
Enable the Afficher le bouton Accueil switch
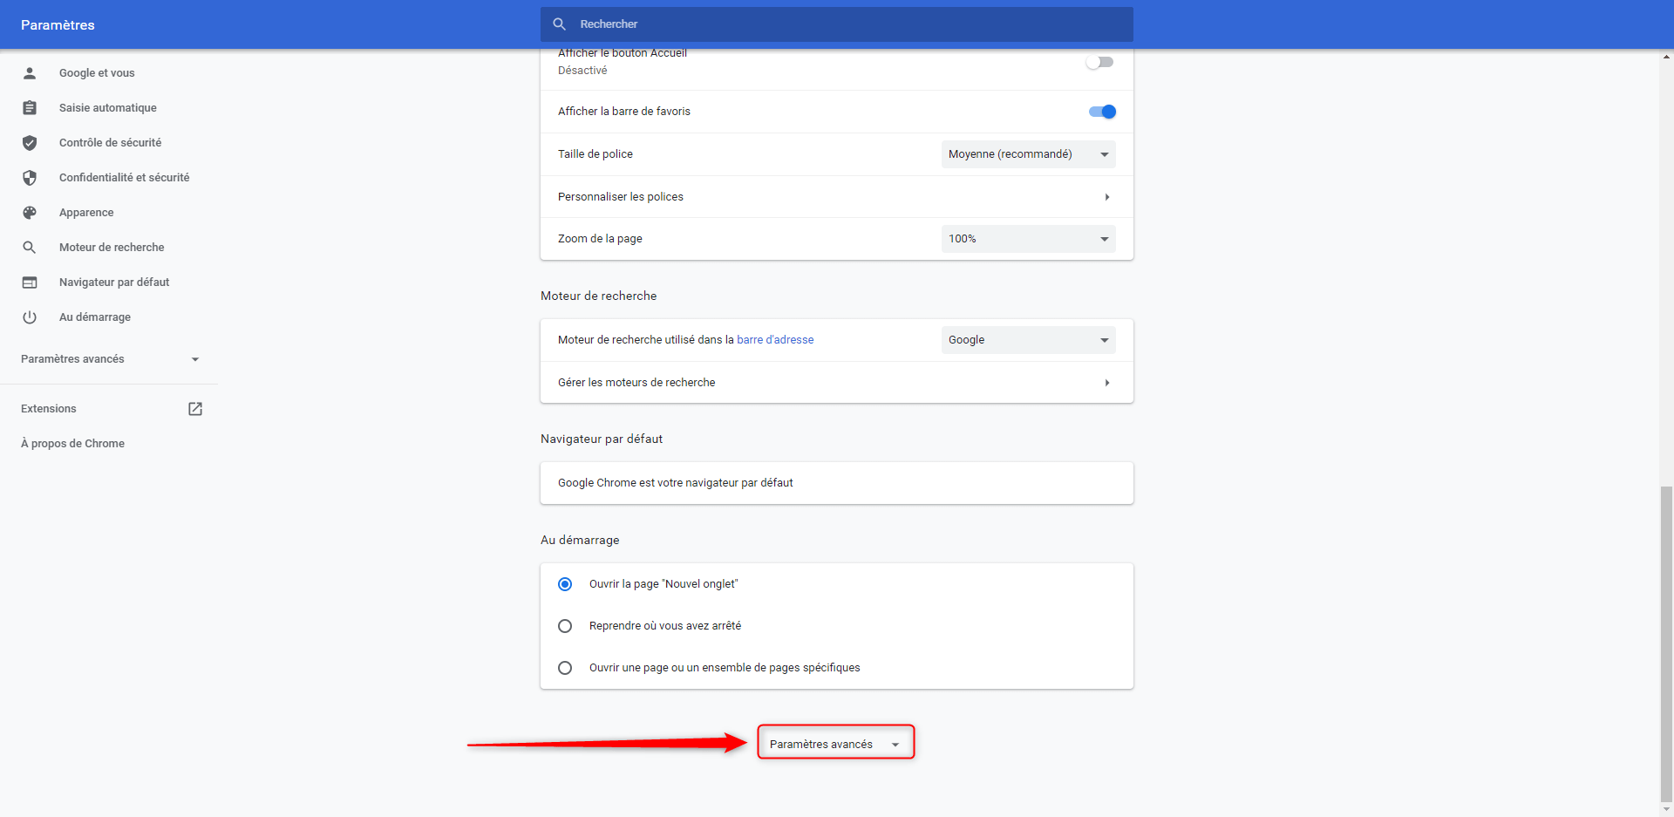pyautogui.click(x=1100, y=62)
